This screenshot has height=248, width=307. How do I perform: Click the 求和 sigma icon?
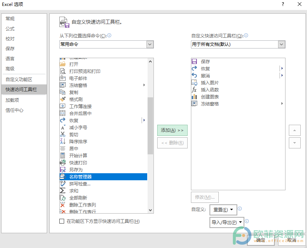(63, 191)
